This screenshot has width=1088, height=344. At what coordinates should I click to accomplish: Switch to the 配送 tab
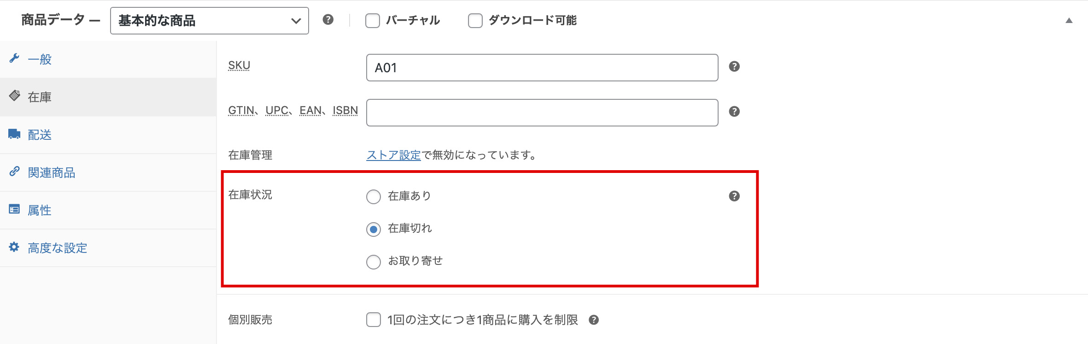[40, 135]
